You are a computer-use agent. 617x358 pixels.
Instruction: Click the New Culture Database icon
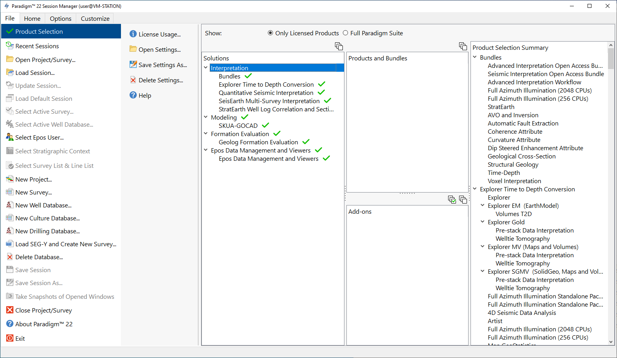10,218
